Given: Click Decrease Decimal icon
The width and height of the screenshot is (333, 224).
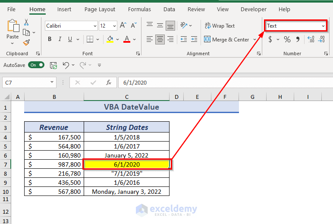Looking at the screenshot, I should point(321,39).
